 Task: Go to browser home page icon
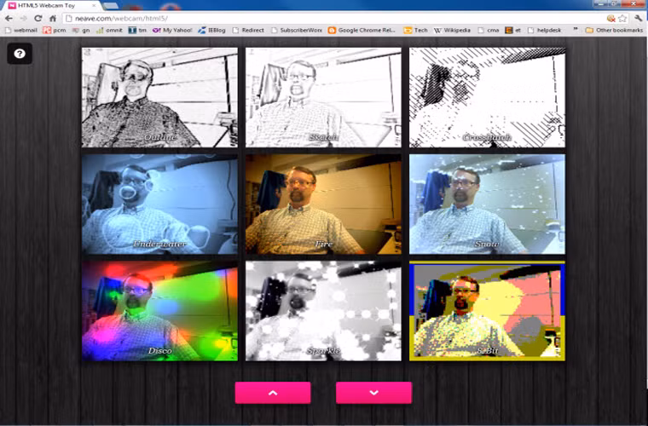53,18
